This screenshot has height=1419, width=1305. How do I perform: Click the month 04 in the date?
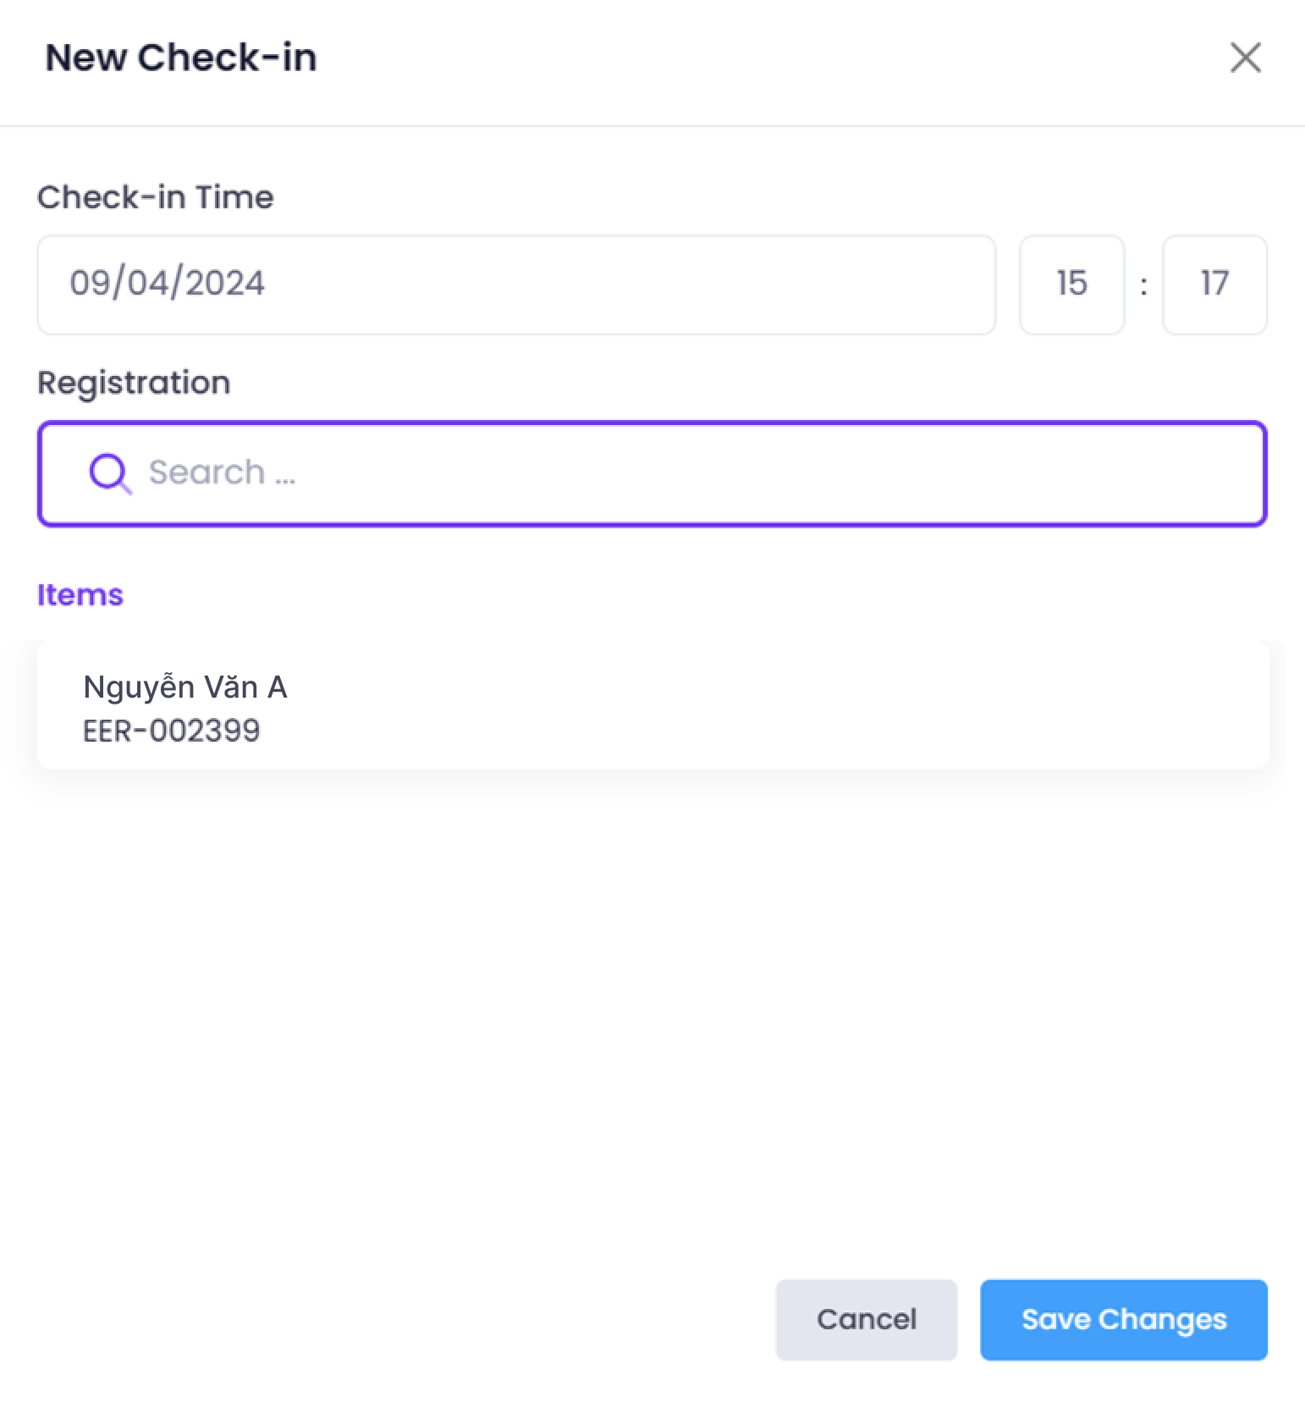click(147, 284)
